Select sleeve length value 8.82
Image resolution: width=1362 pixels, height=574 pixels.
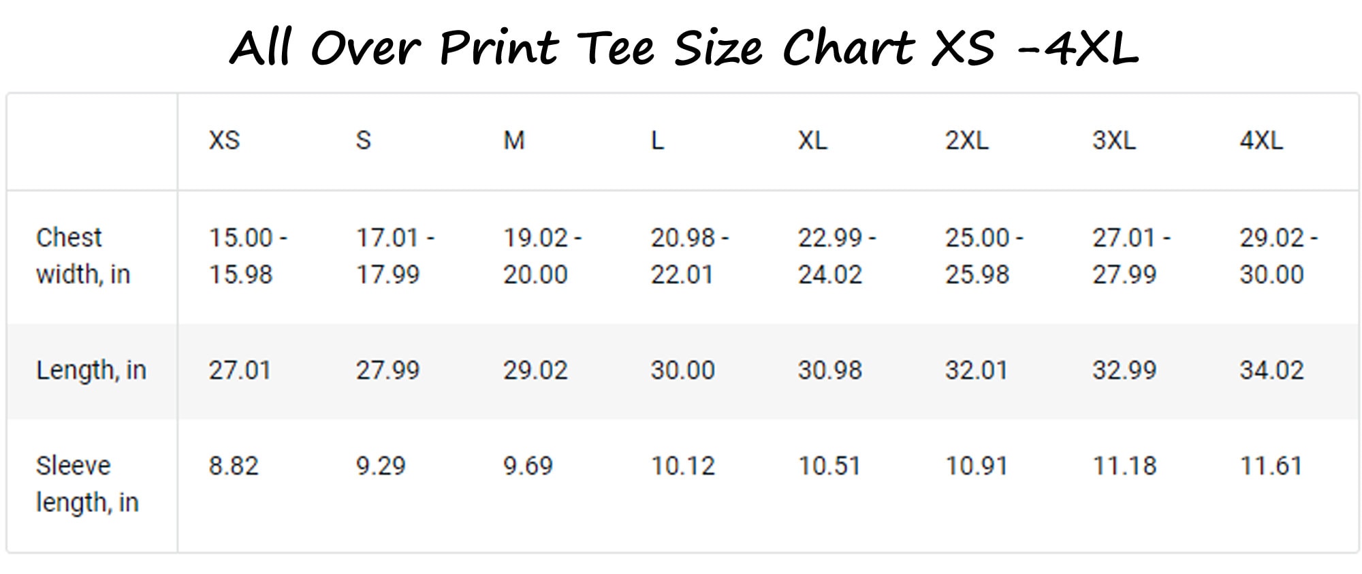pyautogui.click(x=234, y=466)
